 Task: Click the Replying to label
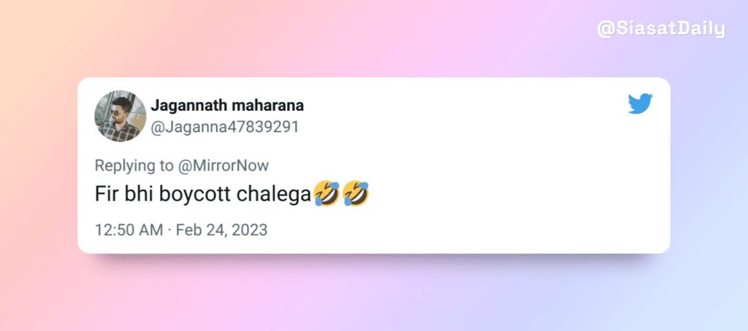click(x=134, y=166)
